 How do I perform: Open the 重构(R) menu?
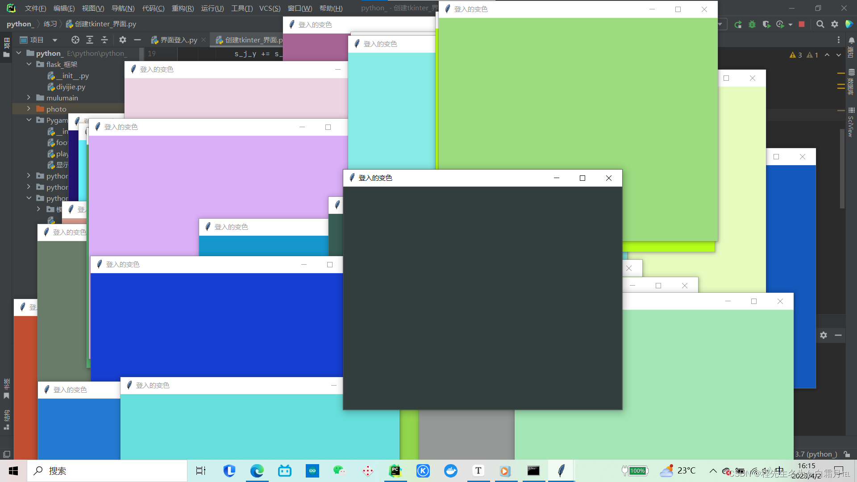pos(183,8)
